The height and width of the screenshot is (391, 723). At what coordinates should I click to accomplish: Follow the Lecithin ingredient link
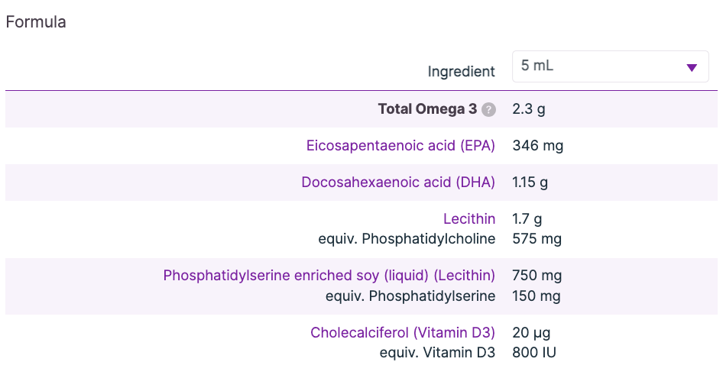469,219
